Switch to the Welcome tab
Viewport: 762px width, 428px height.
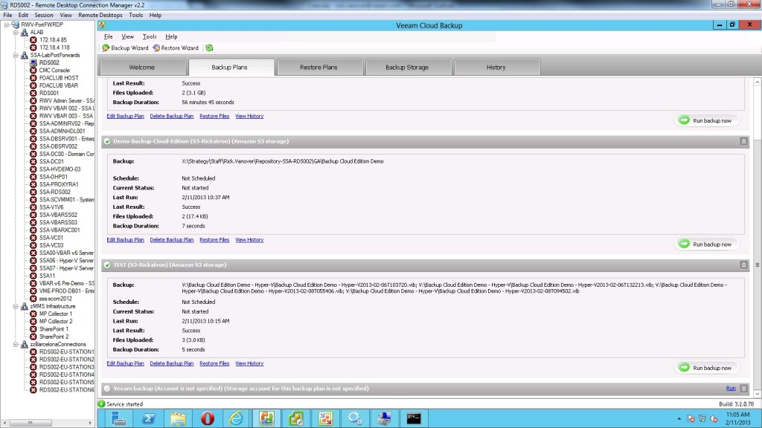[x=142, y=68]
